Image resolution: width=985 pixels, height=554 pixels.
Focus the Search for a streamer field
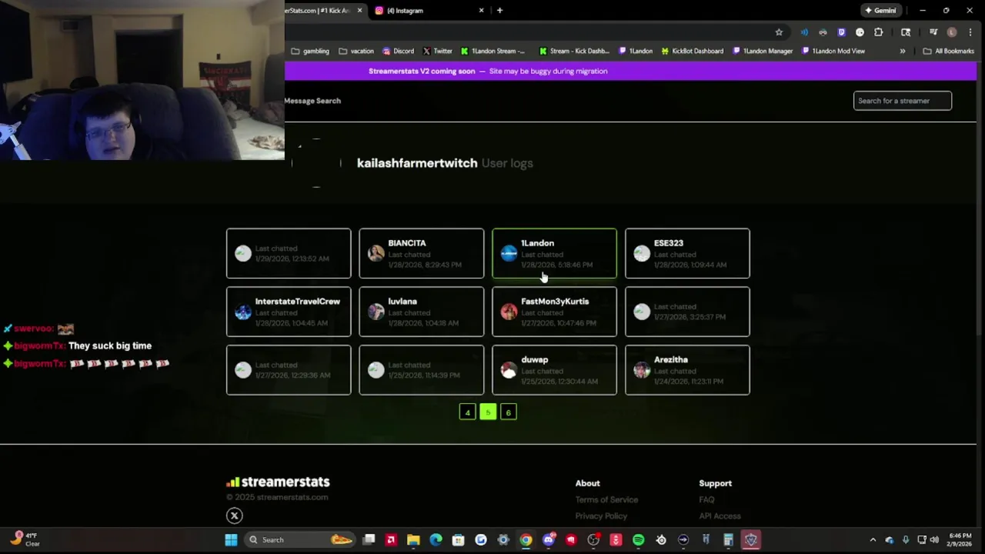click(902, 101)
